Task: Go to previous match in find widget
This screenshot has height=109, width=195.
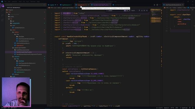Action: pyautogui.click(x=139, y=11)
